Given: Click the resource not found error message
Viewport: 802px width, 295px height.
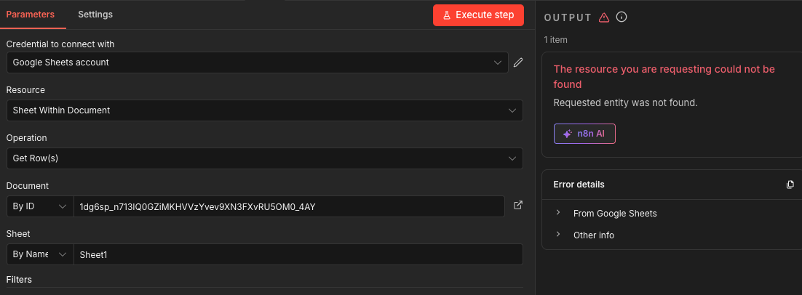Looking at the screenshot, I should point(664,76).
